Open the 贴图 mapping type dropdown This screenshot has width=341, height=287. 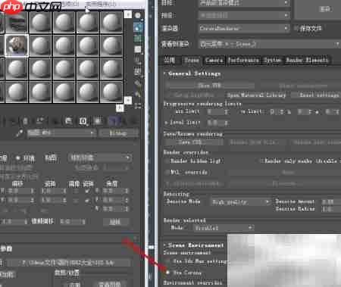tap(99, 158)
